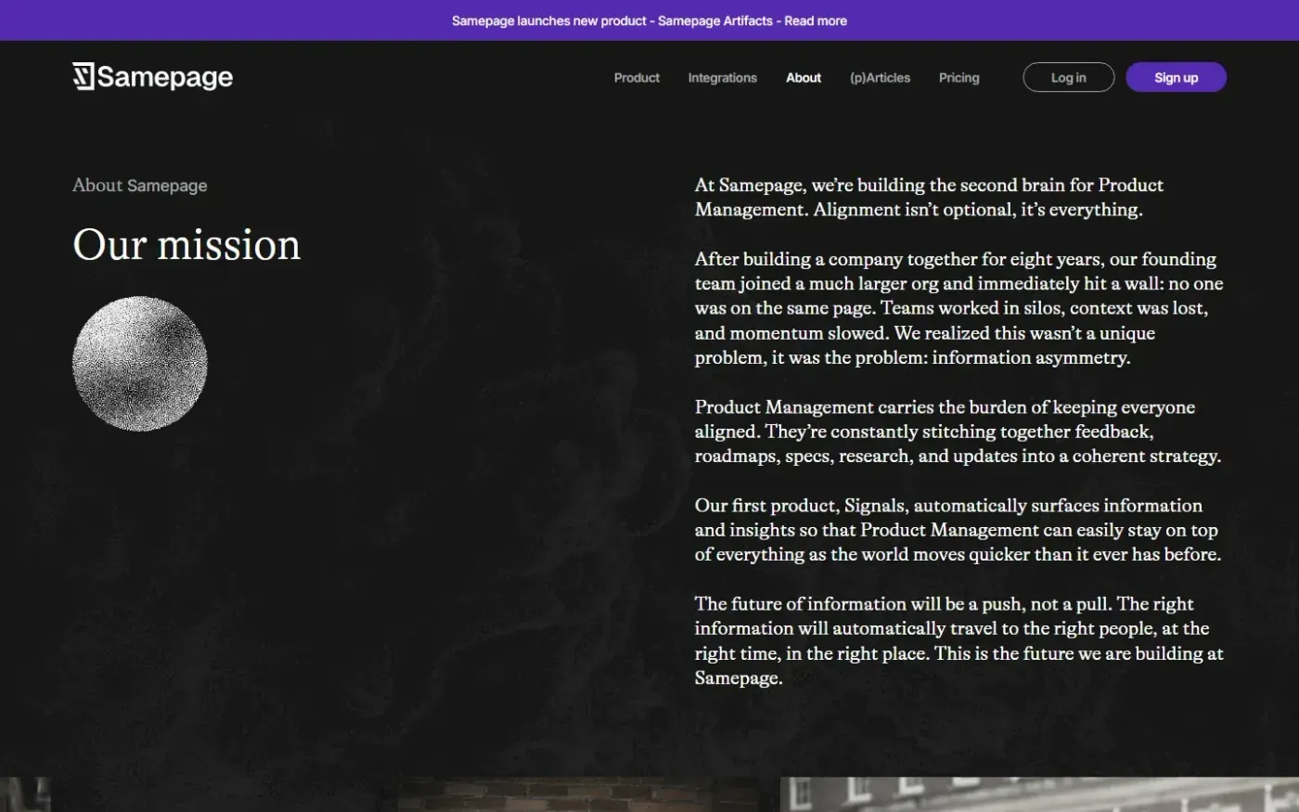This screenshot has width=1299, height=812.
Task: Open the Samepage Artifacts announcement banner
Action: (x=649, y=20)
